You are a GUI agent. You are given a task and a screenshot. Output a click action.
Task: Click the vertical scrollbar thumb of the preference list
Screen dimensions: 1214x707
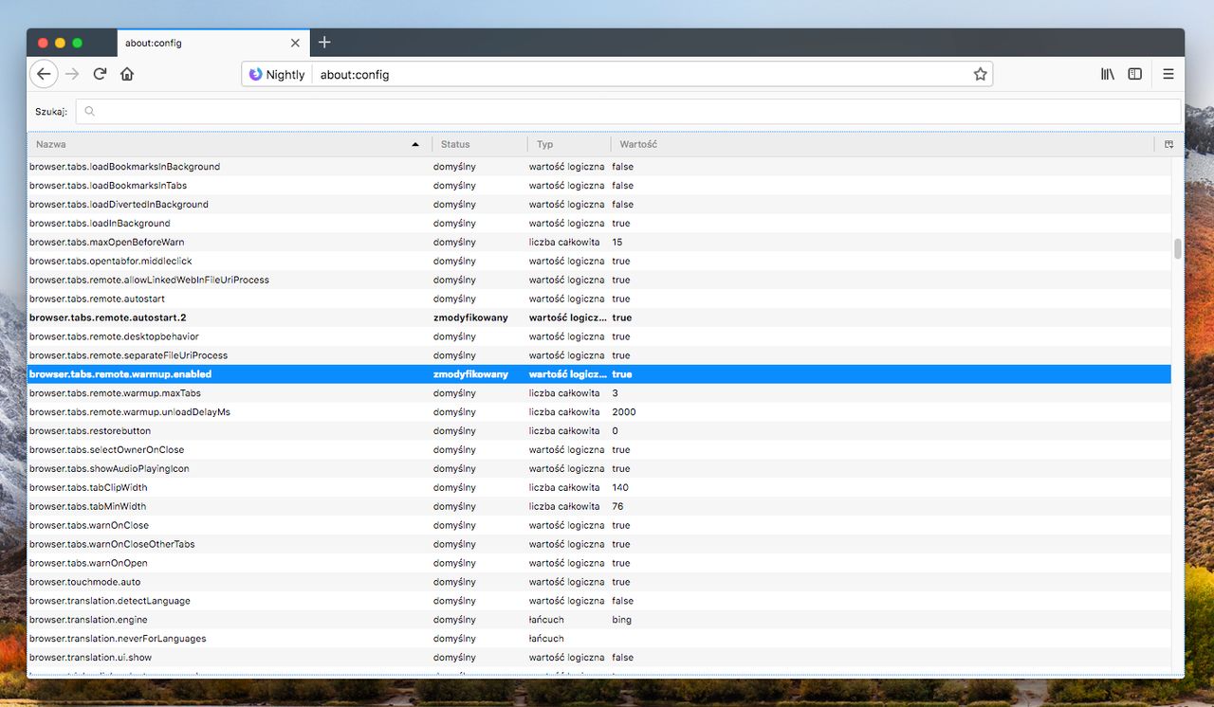click(1178, 248)
